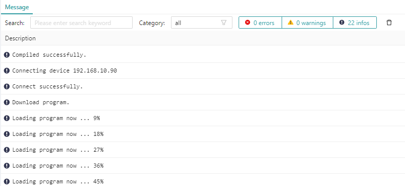The height and width of the screenshot is (186, 405).
Task: Select the 'Loading program now ... 45%' row
Action: (203, 180)
